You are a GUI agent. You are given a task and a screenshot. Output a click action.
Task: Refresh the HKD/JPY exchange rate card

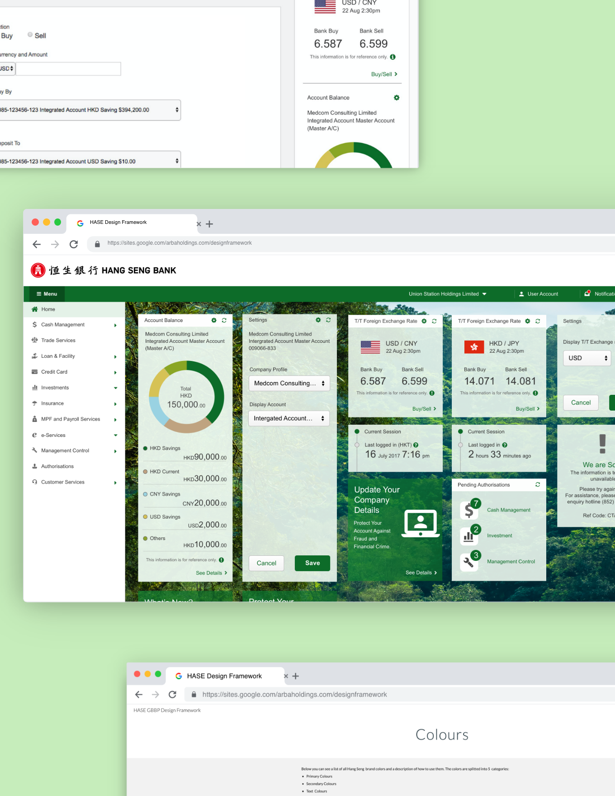(538, 321)
